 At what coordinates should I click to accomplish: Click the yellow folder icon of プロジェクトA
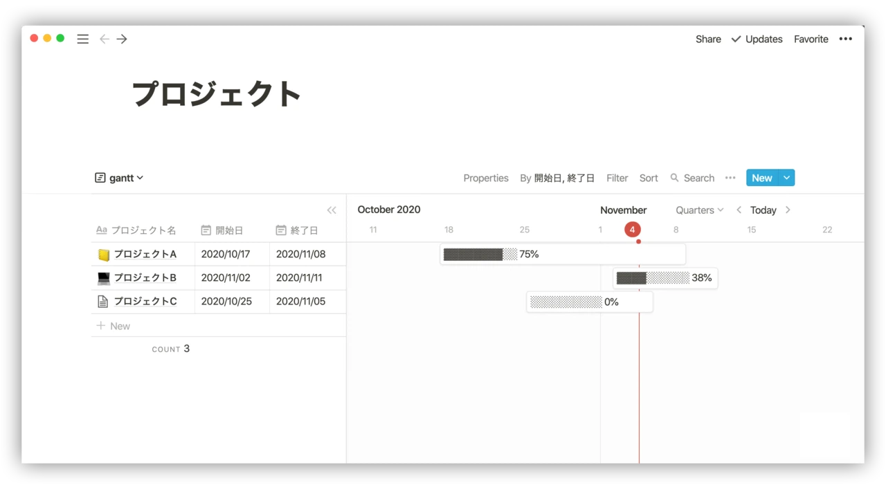coord(104,255)
